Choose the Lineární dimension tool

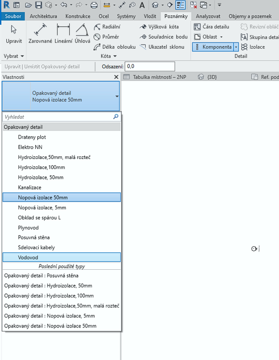[63, 34]
